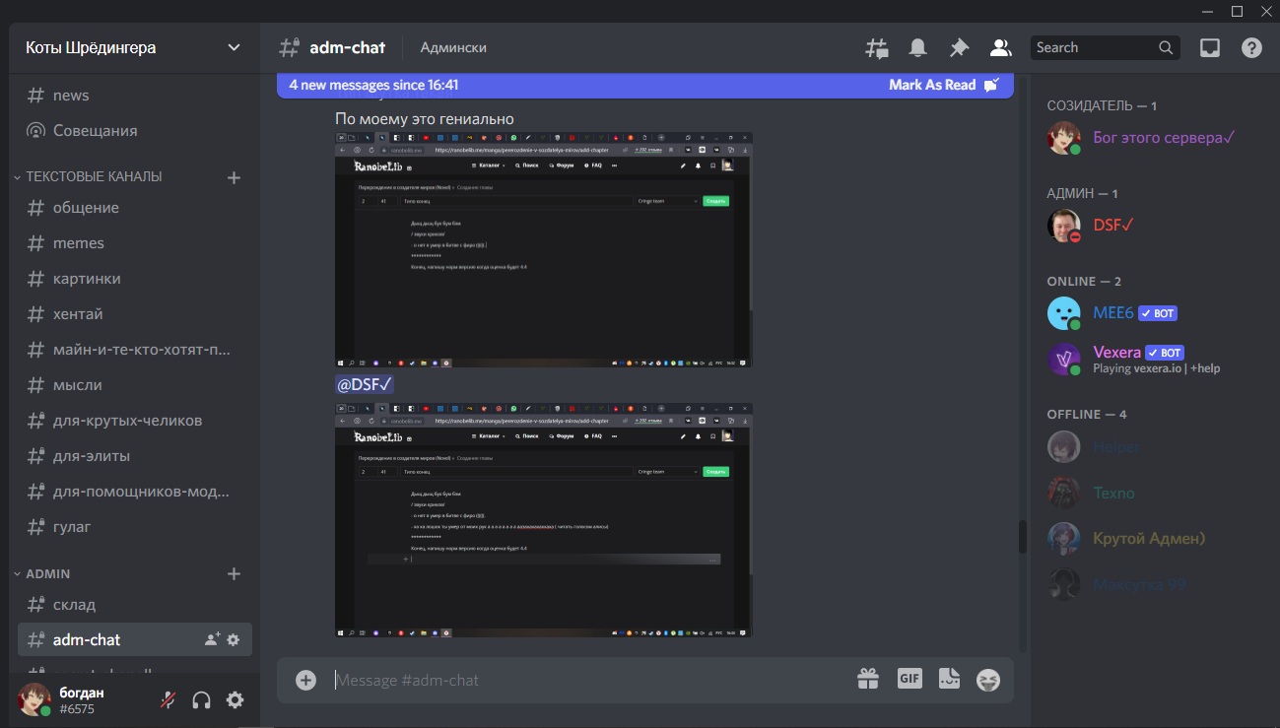
Task: Toggle headphones deafen
Action: [202, 700]
